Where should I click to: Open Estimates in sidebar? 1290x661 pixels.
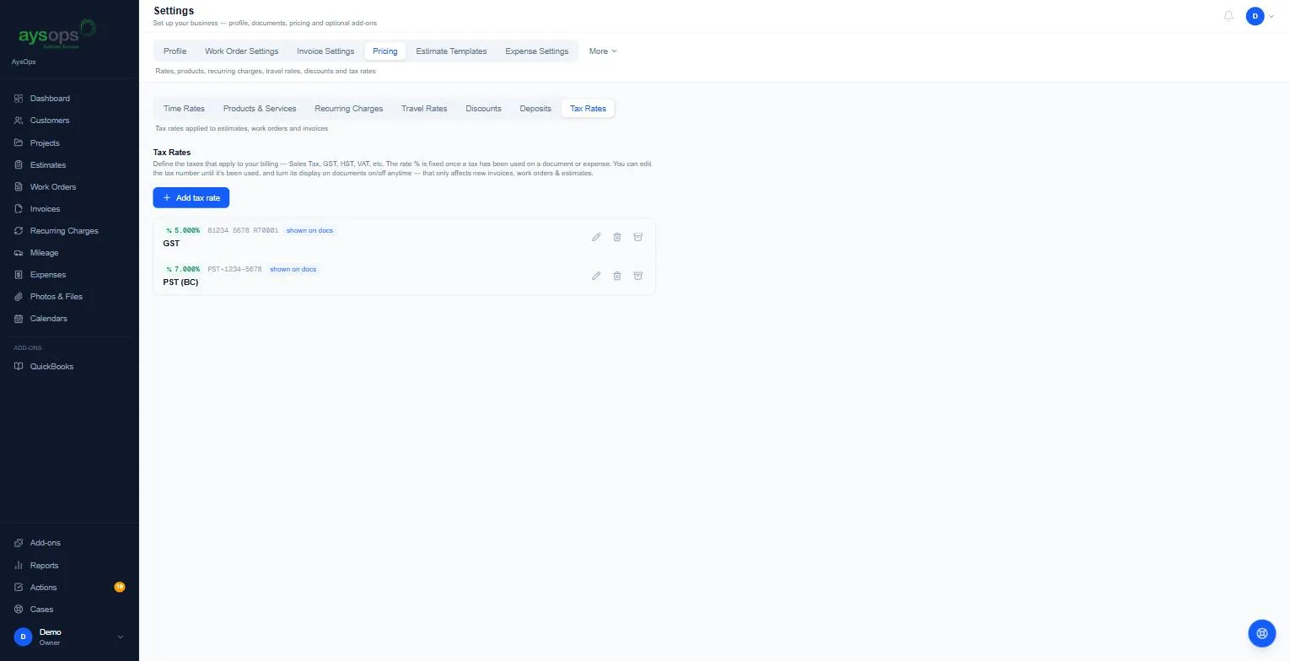click(x=69, y=164)
